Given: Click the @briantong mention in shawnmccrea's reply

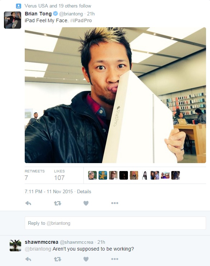Looking at the screenshot, I should click(38, 249).
